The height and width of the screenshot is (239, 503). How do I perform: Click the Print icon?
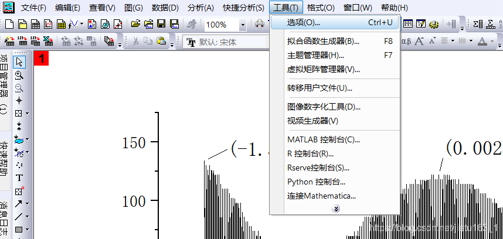coord(260,24)
